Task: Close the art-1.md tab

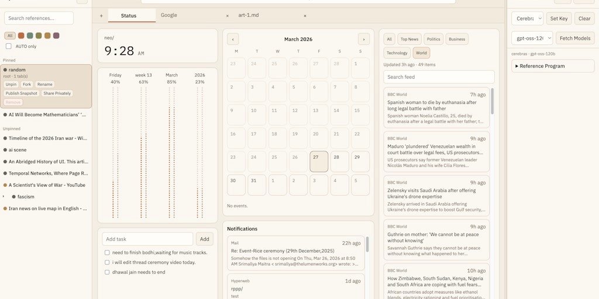Action: (305, 16)
